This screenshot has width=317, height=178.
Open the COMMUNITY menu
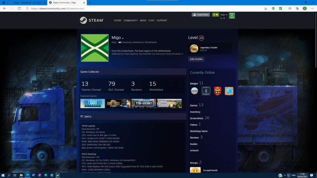(x=130, y=20)
